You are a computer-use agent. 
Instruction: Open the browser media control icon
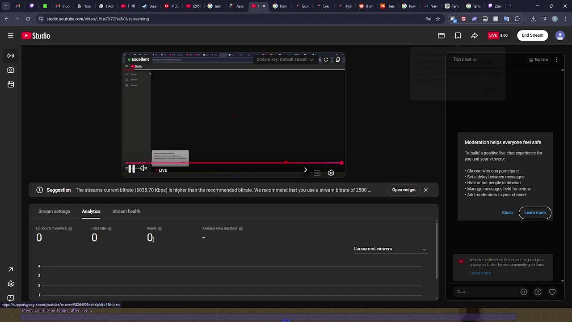coord(544,19)
